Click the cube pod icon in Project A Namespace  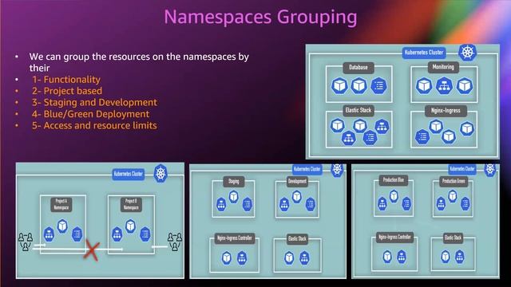[x=62, y=226]
